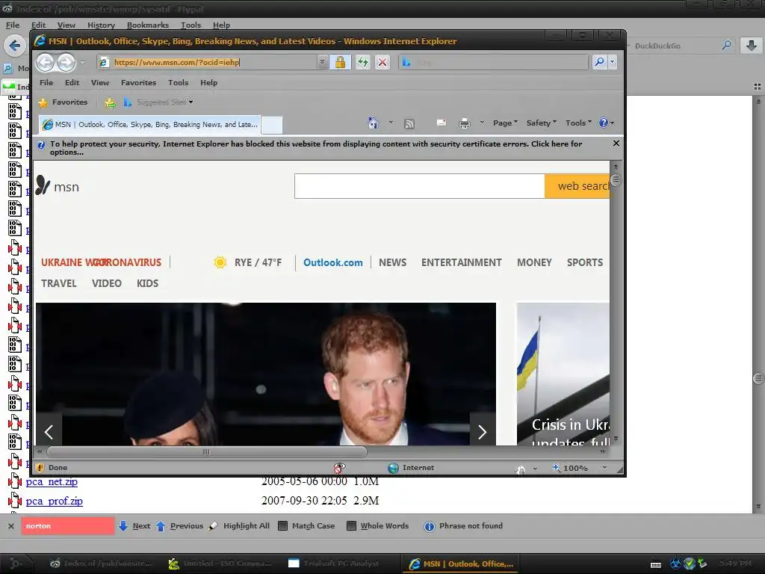Open NEWS section on MSN
The width and height of the screenshot is (765, 574).
point(392,262)
